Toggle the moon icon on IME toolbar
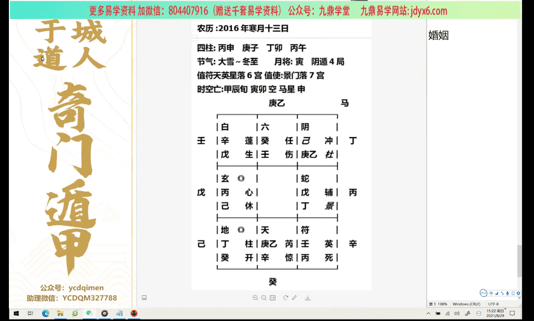Viewport: 534px width, 321px height. click(497, 293)
